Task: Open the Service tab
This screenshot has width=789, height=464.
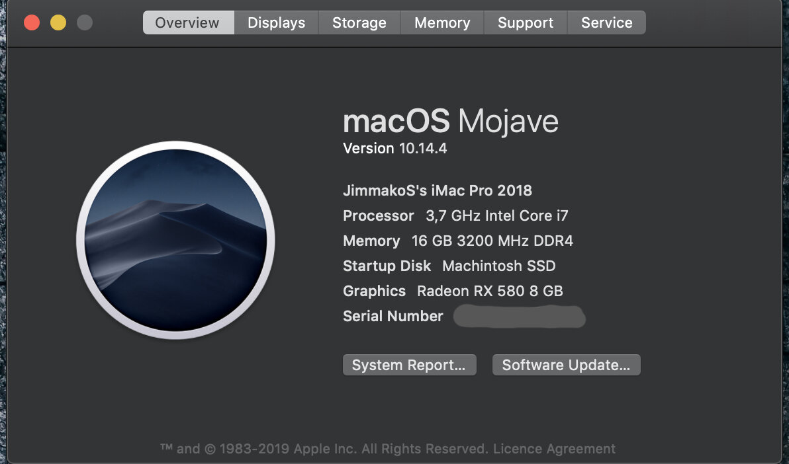Action: (607, 22)
